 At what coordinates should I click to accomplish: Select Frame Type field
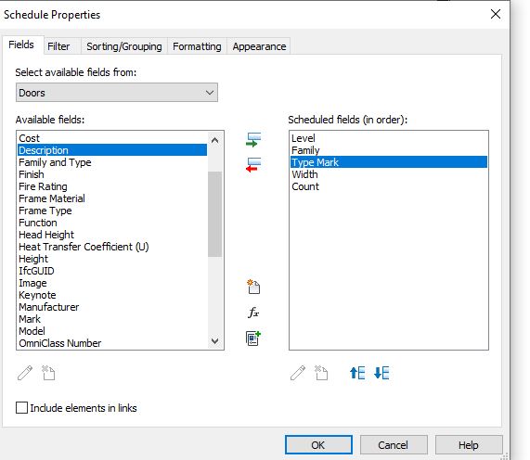click(112, 211)
